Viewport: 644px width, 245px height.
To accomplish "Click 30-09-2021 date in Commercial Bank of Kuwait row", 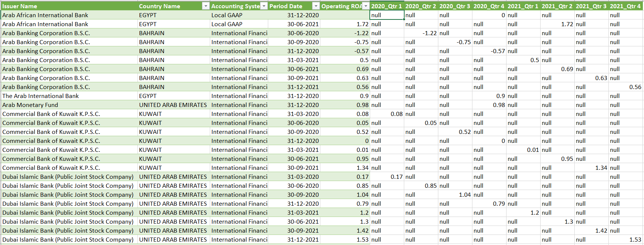I will click(x=294, y=168).
